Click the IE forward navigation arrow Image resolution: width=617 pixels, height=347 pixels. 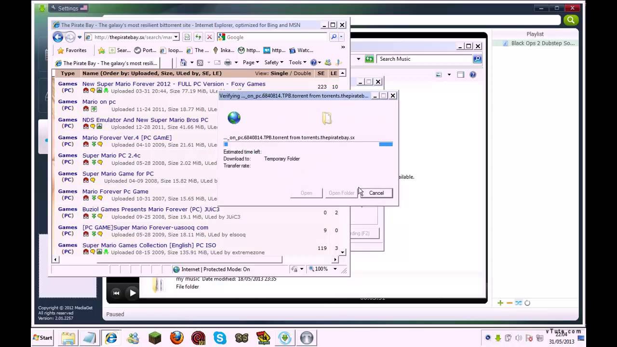[x=70, y=37]
